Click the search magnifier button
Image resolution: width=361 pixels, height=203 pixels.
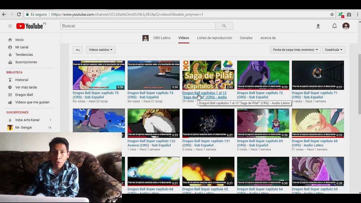click(x=224, y=26)
